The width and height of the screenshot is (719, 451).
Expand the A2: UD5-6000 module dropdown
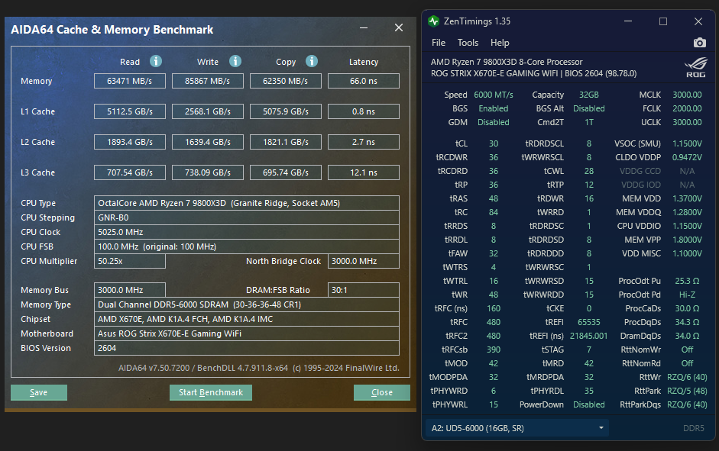tap(517, 428)
